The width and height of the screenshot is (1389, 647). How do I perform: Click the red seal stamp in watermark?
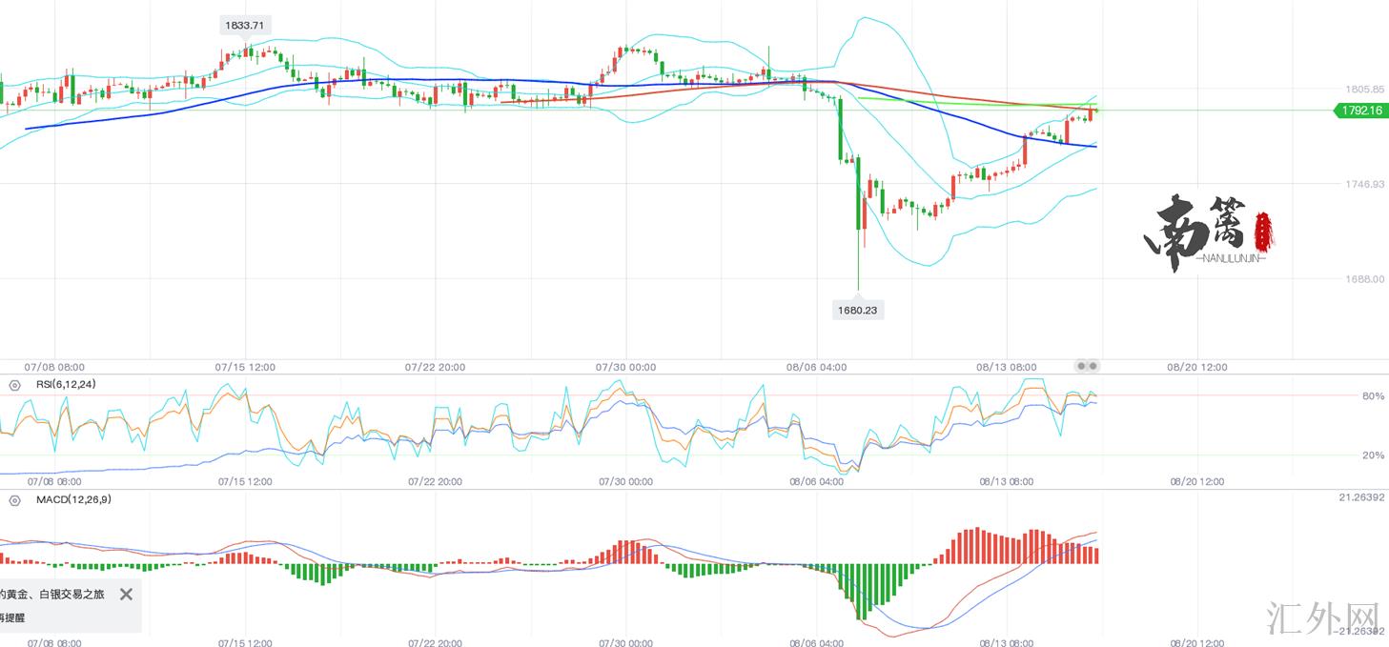pos(1264,231)
